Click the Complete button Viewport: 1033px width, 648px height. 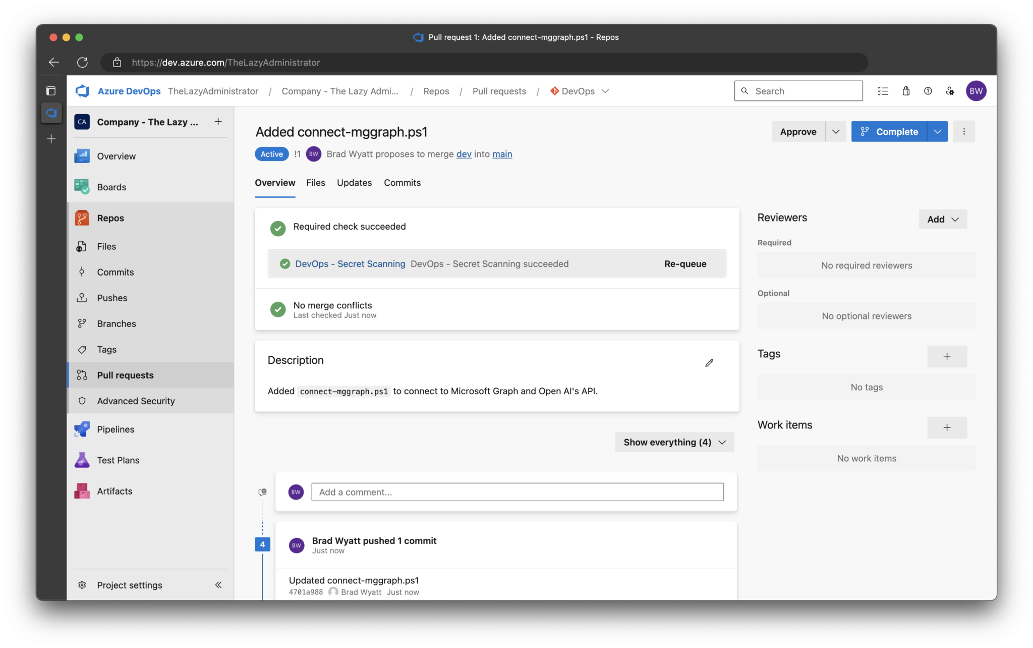pyautogui.click(x=889, y=131)
